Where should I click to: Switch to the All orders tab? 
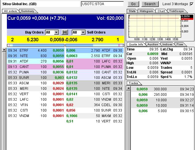coord(10,11)
